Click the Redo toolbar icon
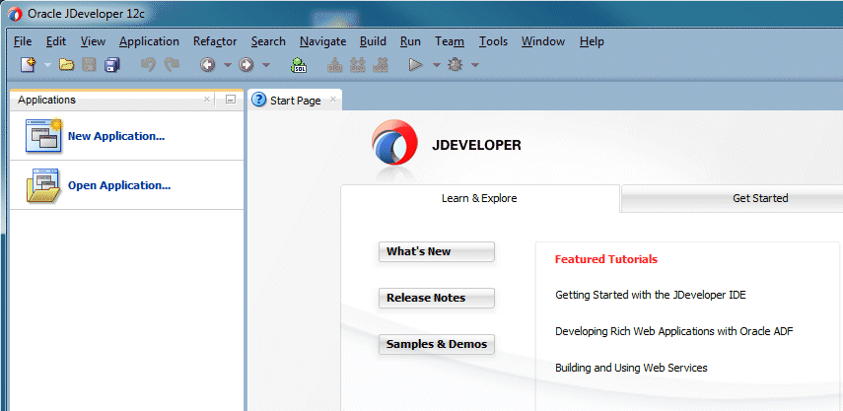The width and height of the screenshot is (843, 411). tap(172, 65)
